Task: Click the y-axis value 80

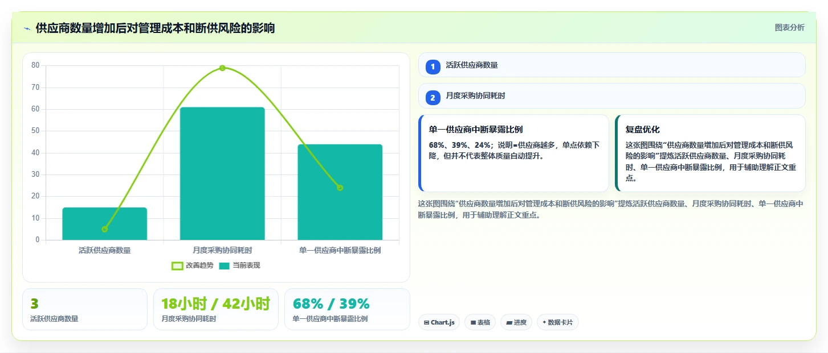Action: 35,65
